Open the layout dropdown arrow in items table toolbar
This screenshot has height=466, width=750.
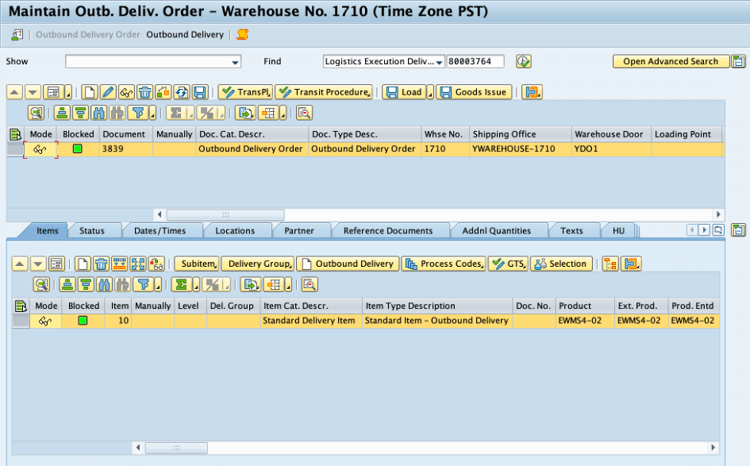[x=288, y=285]
